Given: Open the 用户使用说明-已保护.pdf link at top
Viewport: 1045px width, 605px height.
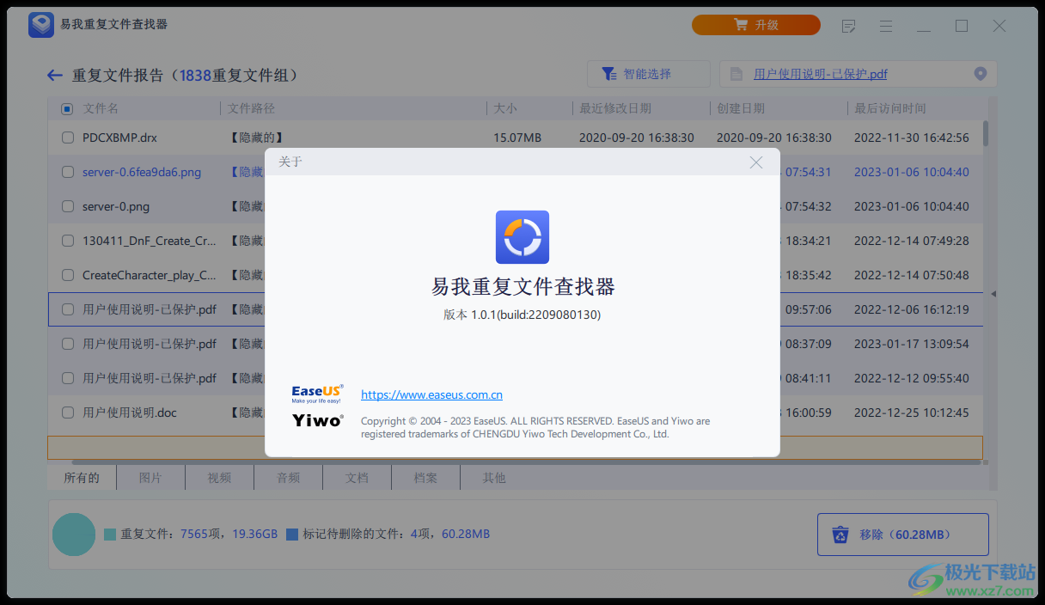Looking at the screenshot, I should 821,74.
